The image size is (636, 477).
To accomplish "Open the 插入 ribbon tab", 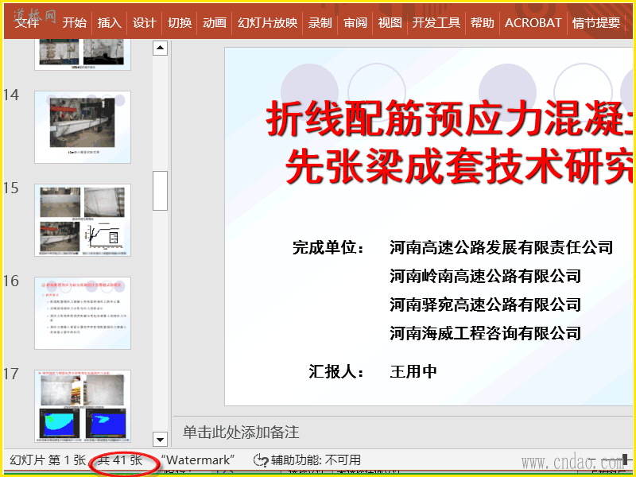I will point(109,23).
